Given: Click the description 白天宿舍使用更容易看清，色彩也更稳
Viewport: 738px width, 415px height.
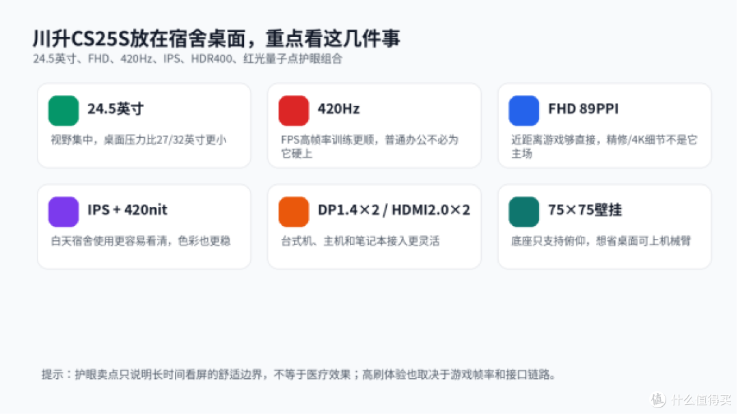Looking at the screenshot, I should pyautogui.click(x=141, y=241).
